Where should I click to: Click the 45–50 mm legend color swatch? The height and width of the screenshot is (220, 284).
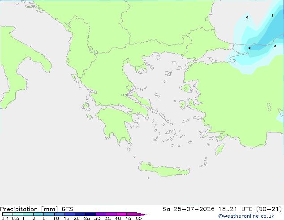pyautogui.click(x=132, y=214)
